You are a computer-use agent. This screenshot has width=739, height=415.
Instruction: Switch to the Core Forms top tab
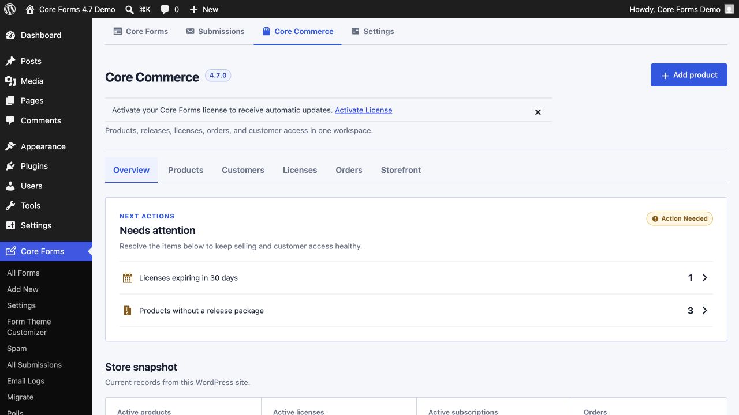141,32
